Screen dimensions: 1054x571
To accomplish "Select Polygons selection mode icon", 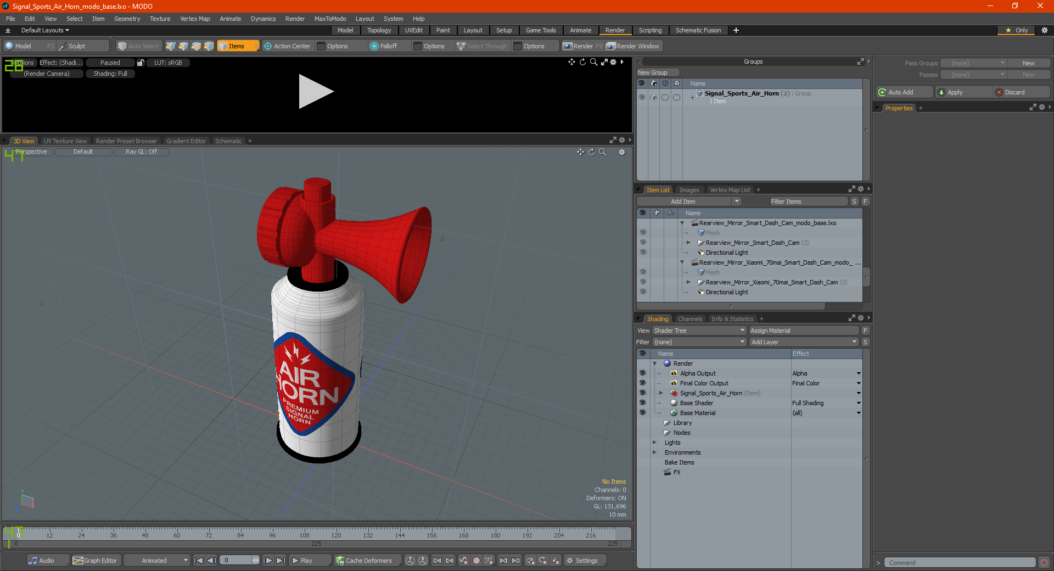I will (196, 46).
